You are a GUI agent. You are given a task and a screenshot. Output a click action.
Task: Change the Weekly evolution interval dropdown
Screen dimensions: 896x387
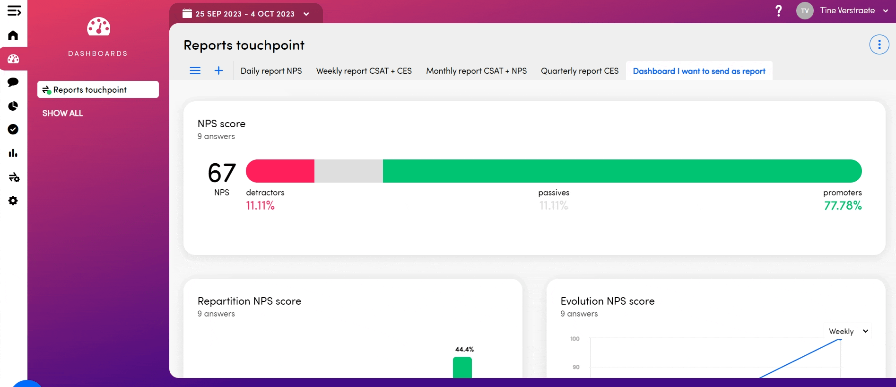847,331
